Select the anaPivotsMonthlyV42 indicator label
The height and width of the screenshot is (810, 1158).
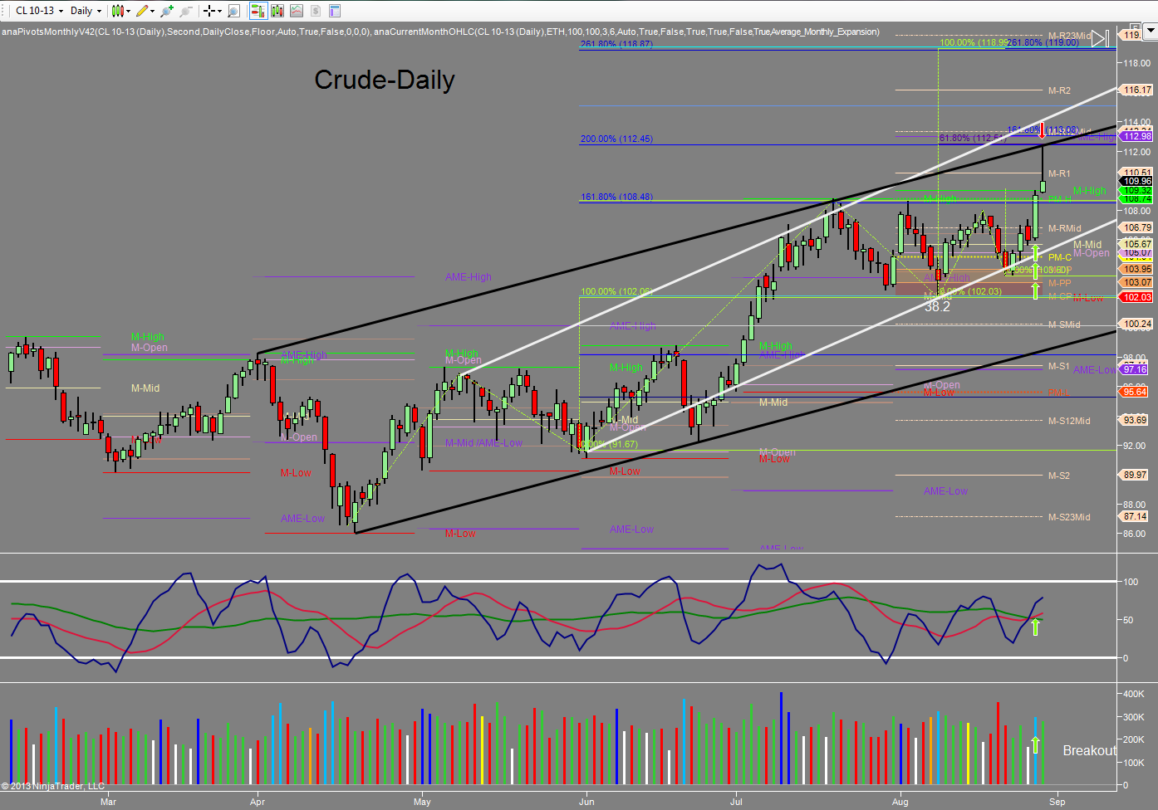pos(184,32)
